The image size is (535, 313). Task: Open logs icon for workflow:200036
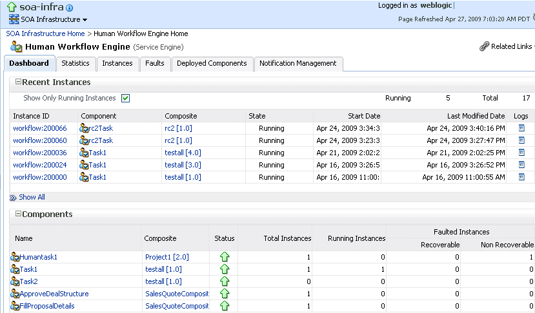tap(521, 153)
